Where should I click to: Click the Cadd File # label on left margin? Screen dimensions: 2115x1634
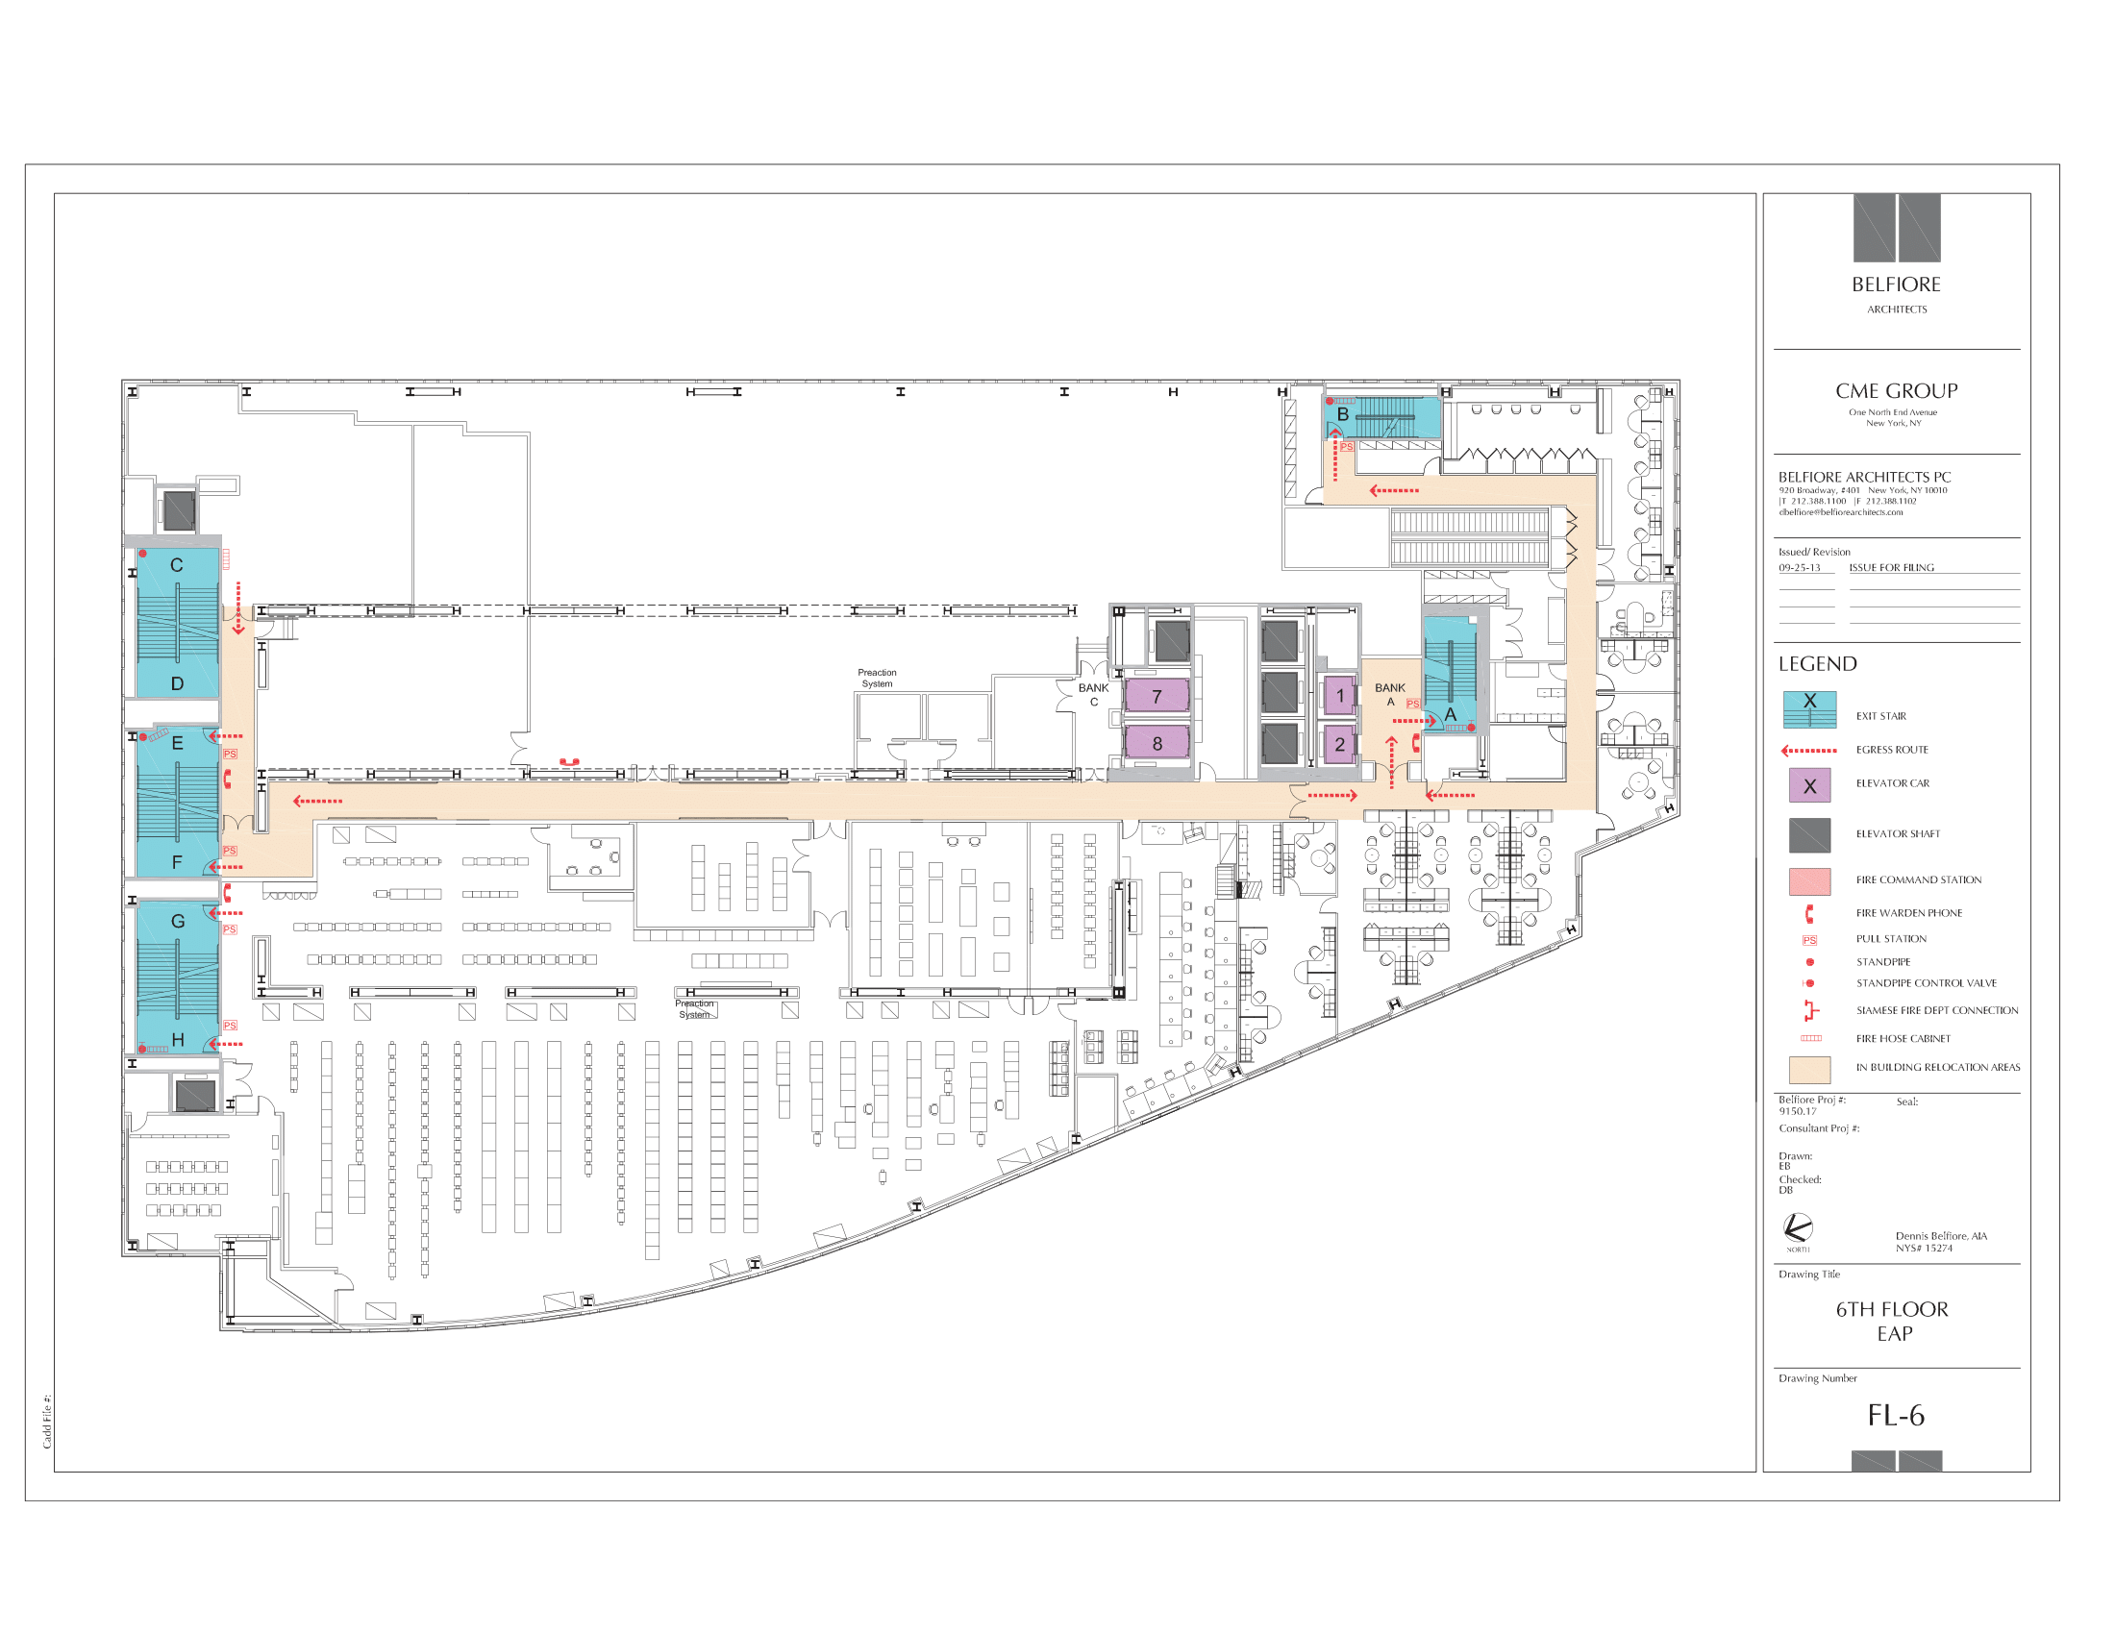pyautogui.click(x=46, y=1421)
